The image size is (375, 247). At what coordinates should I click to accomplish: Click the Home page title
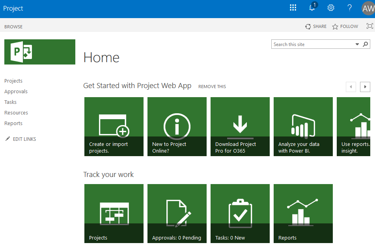101,57
